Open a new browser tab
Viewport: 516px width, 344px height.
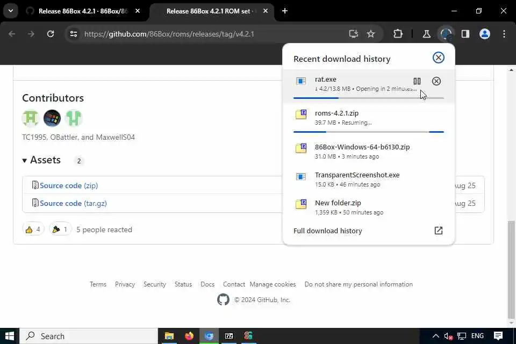pos(285,11)
